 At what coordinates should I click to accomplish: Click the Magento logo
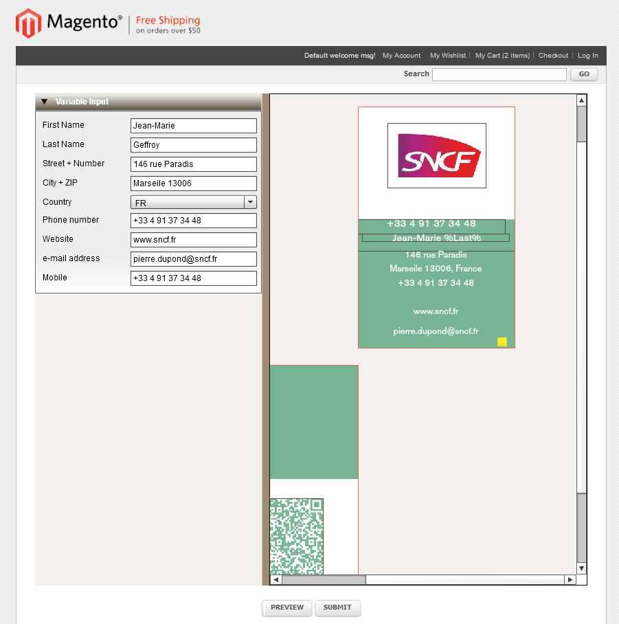(69, 23)
